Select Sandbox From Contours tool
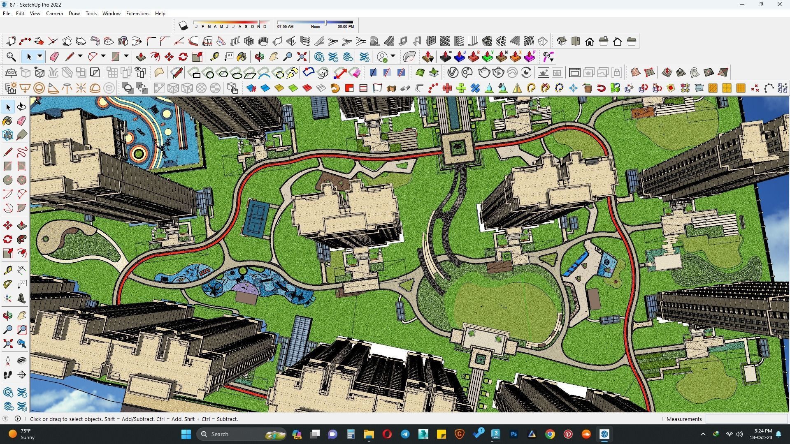The height and width of the screenshot is (444, 790). click(636, 73)
